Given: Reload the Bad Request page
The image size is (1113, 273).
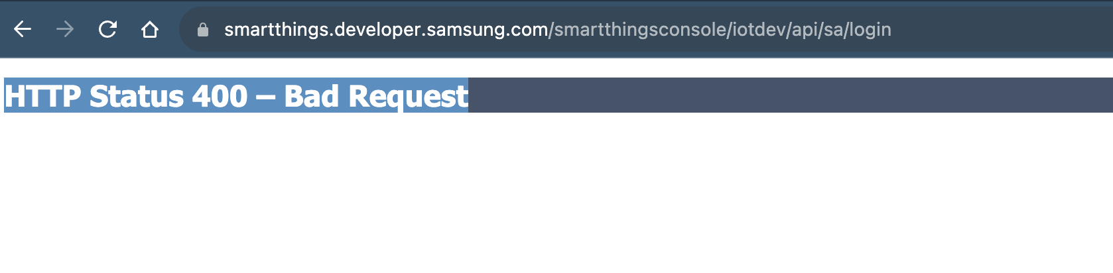Looking at the screenshot, I should click(107, 29).
